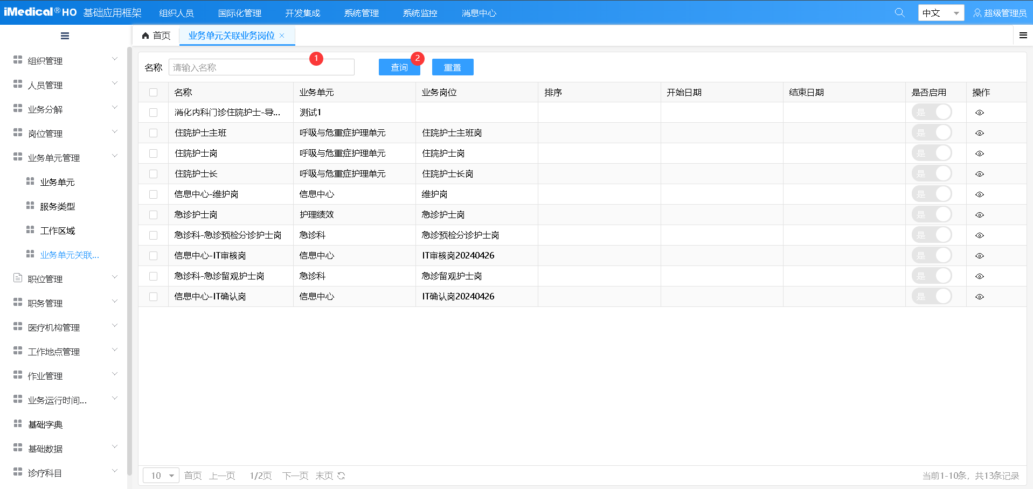Screen dimensions: 1033x489
Task: Switch to the 业务单元关联业务岗位 tab
Action: [232, 36]
